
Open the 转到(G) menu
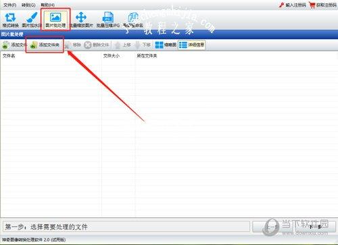(x=28, y=5)
